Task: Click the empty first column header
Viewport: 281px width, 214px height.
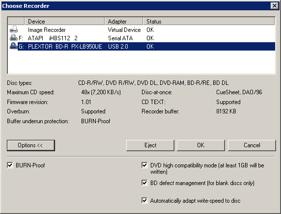Action: (16, 21)
